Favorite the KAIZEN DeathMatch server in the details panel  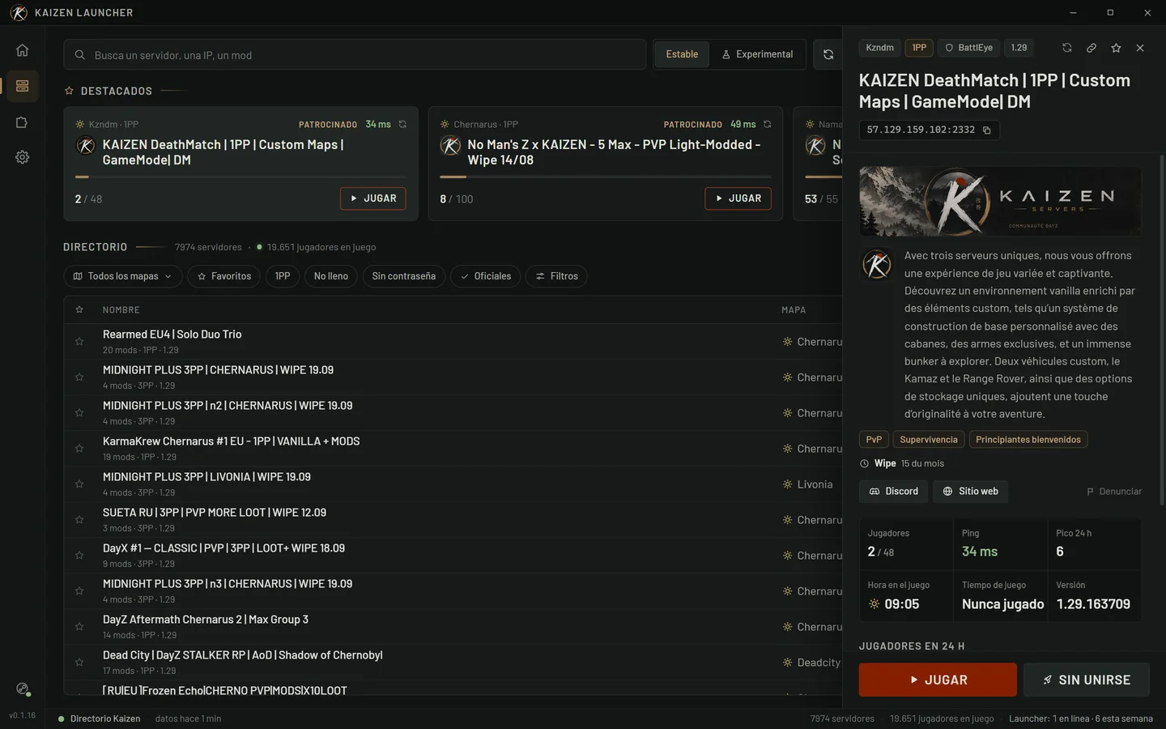pyautogui.click(x=1116, y=48)
